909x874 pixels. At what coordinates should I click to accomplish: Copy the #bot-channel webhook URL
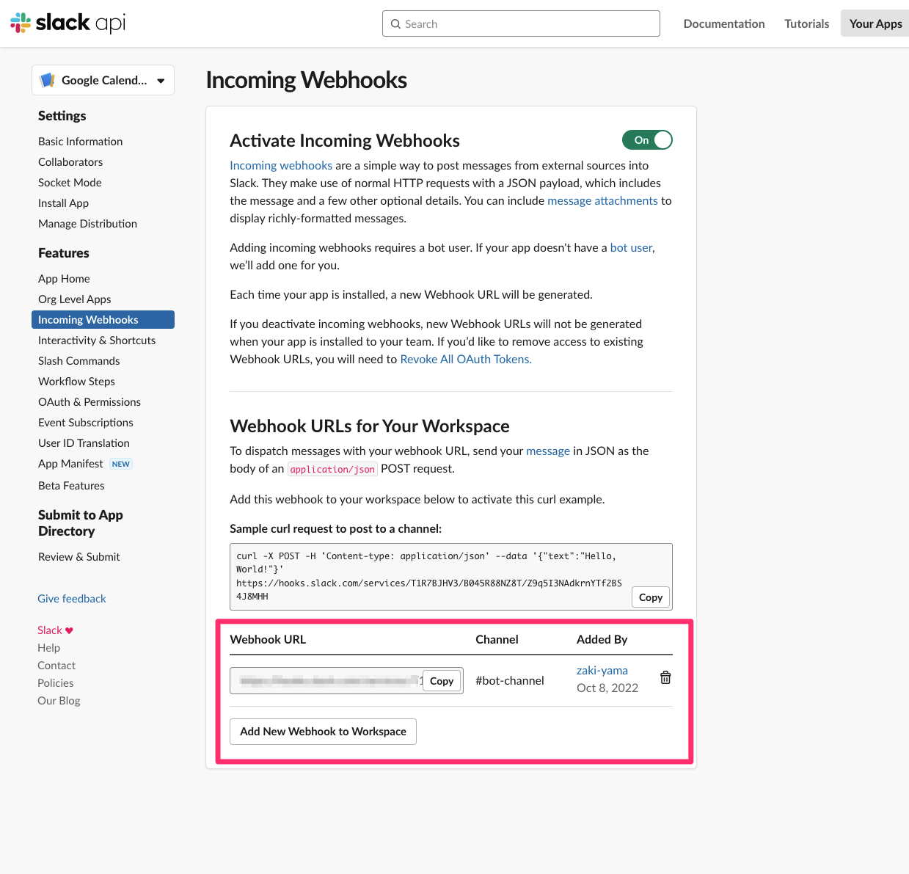442,681
